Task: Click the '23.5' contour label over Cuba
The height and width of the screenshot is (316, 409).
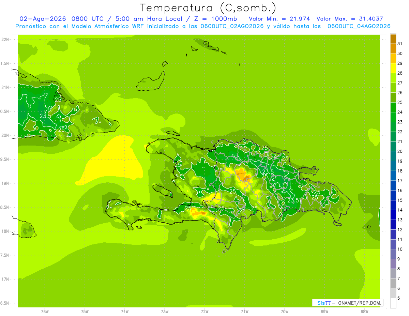Action: (x=45, y=116)
